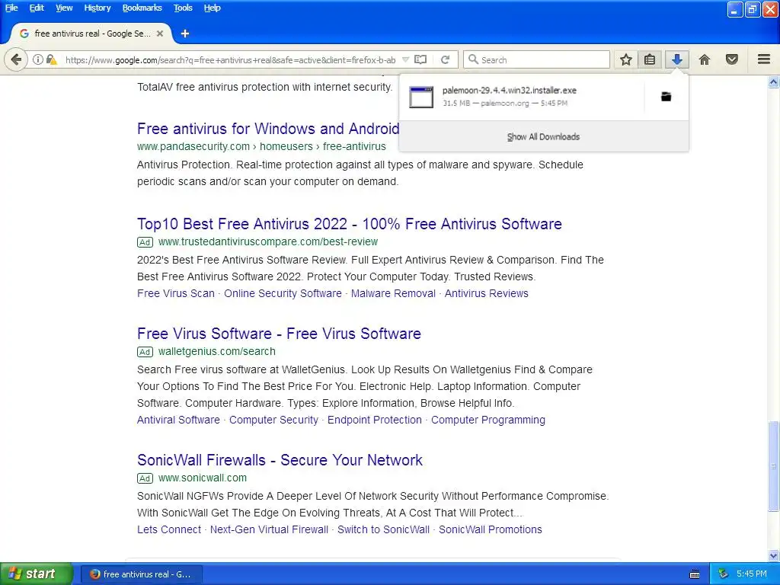780x585 pixels.
Task: Open the Online Security Software sitelink
Action: pyautogui.click(x=283, y=293)
